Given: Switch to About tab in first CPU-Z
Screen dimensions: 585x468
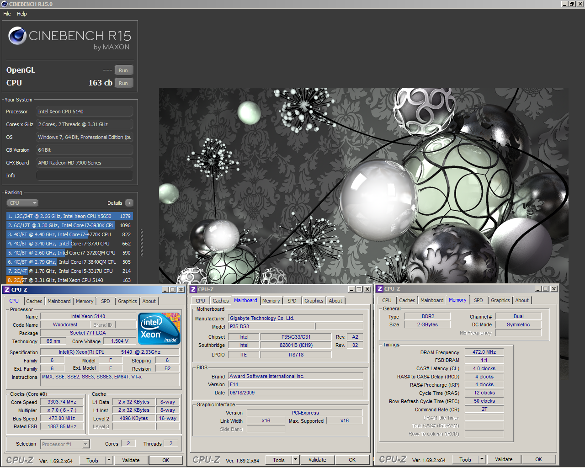Looking at the screenshot, I should (149, 301).
